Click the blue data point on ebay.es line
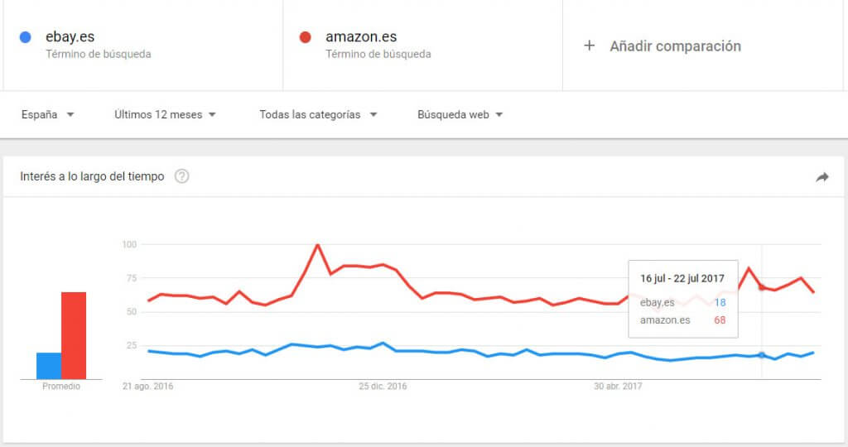Screen dimensions: 848x447 (x=762, y=355)
